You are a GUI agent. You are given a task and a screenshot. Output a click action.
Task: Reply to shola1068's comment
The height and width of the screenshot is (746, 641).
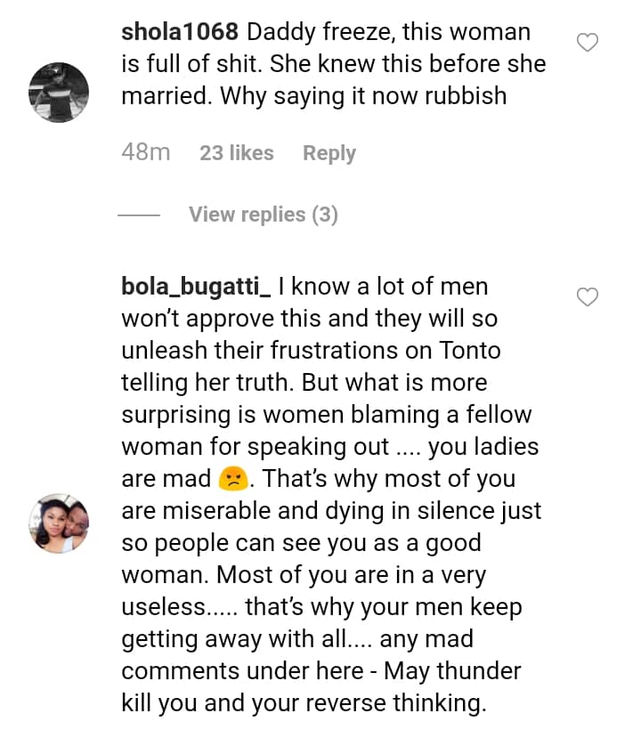point(329,153)
